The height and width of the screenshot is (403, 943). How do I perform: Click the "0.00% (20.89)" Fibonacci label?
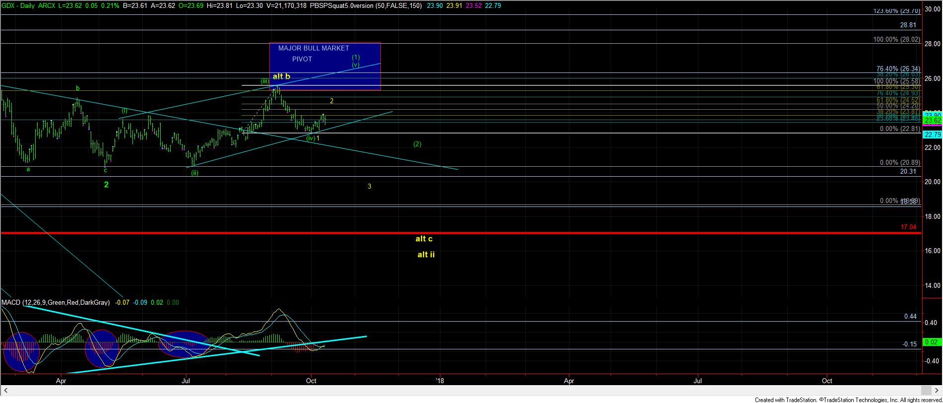pos(900,163)
